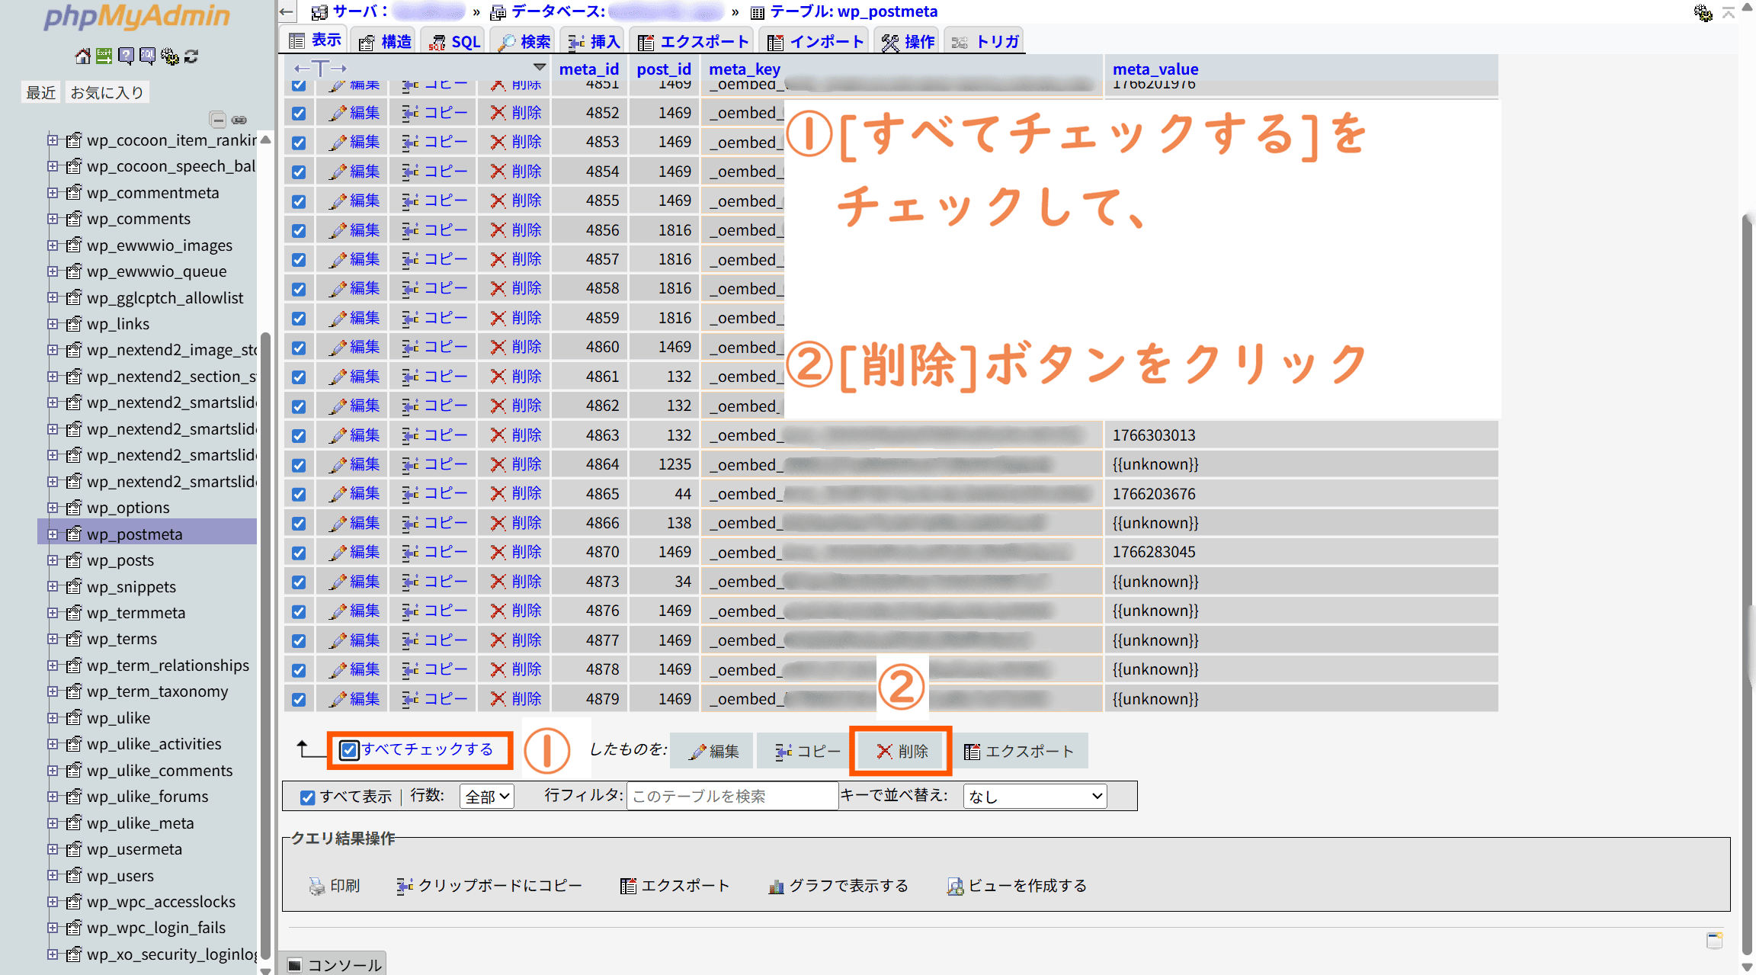Expand the wp_options tree node
Screen dimensions: 1756x975
click(53, 508)
